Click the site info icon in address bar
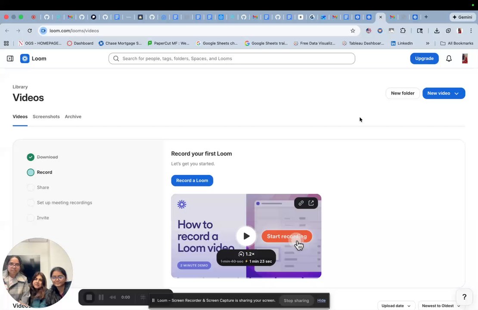478x310 pixels. tap(43, 31)
